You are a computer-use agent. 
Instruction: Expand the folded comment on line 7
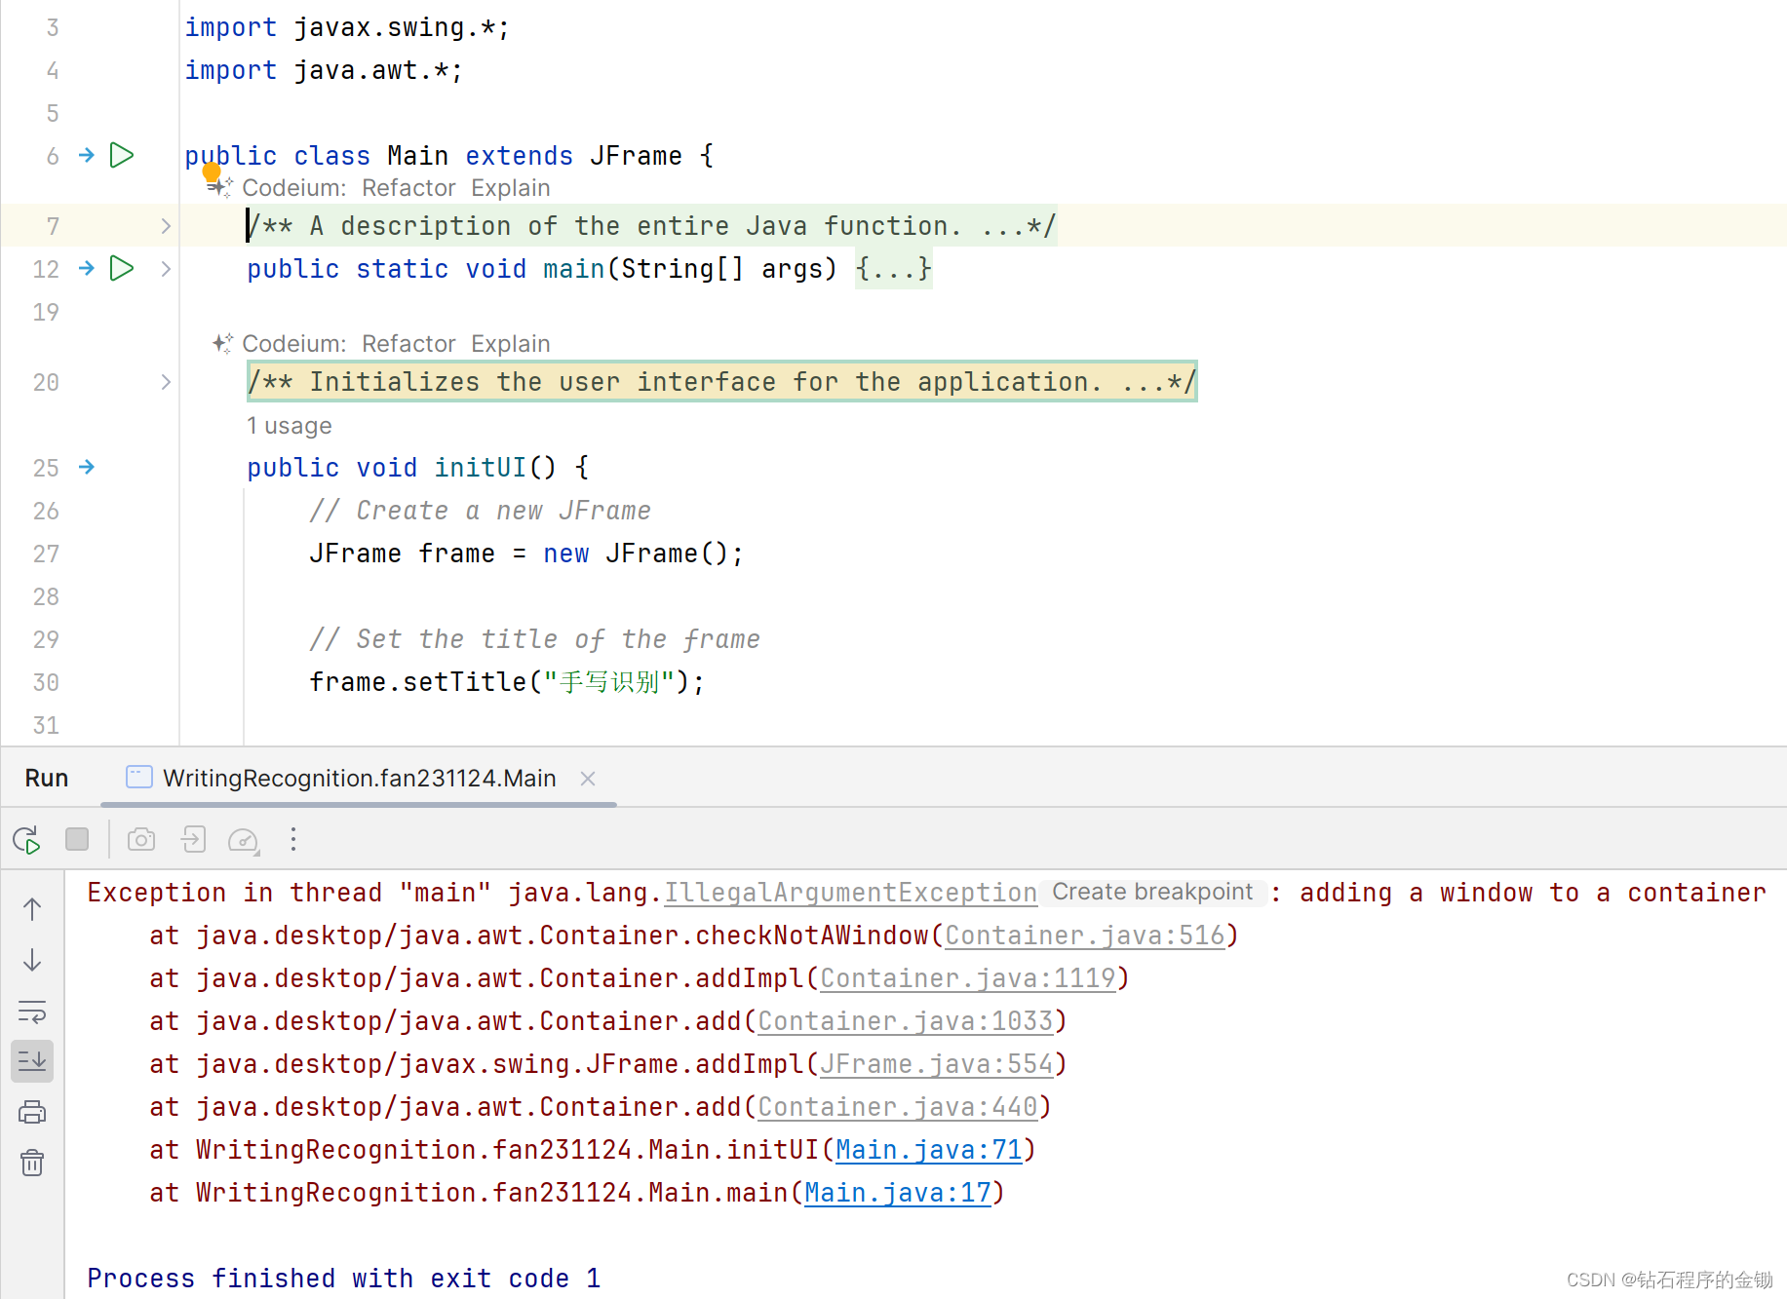(166, 226)
